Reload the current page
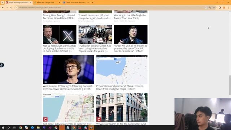This screenshot has height=130, width=231. (11, 8)
